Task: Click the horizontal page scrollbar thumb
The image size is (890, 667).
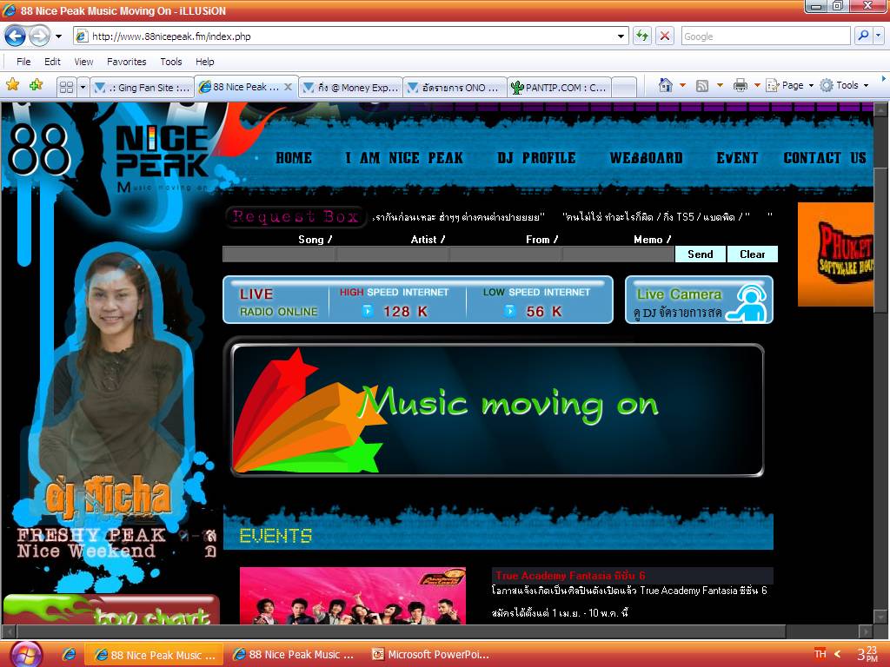Action: (402, 631)
